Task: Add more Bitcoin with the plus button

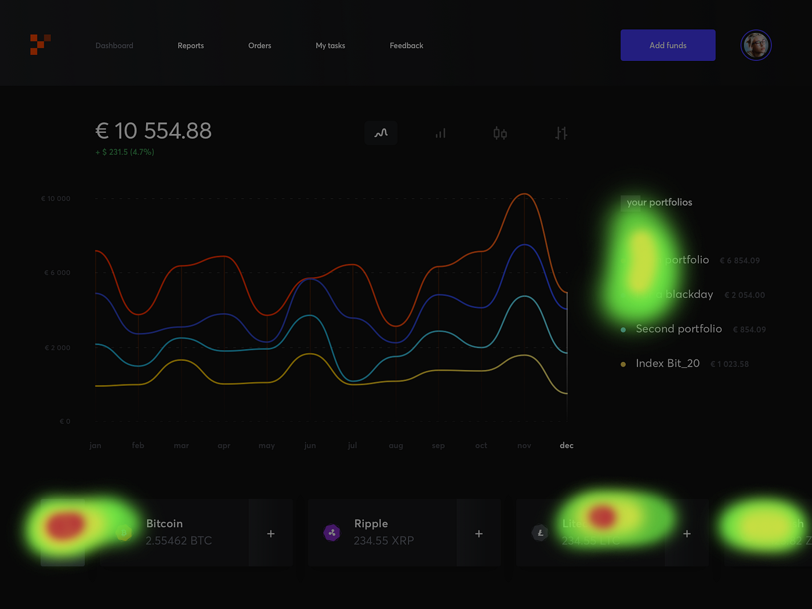Action: pos(270,533)
